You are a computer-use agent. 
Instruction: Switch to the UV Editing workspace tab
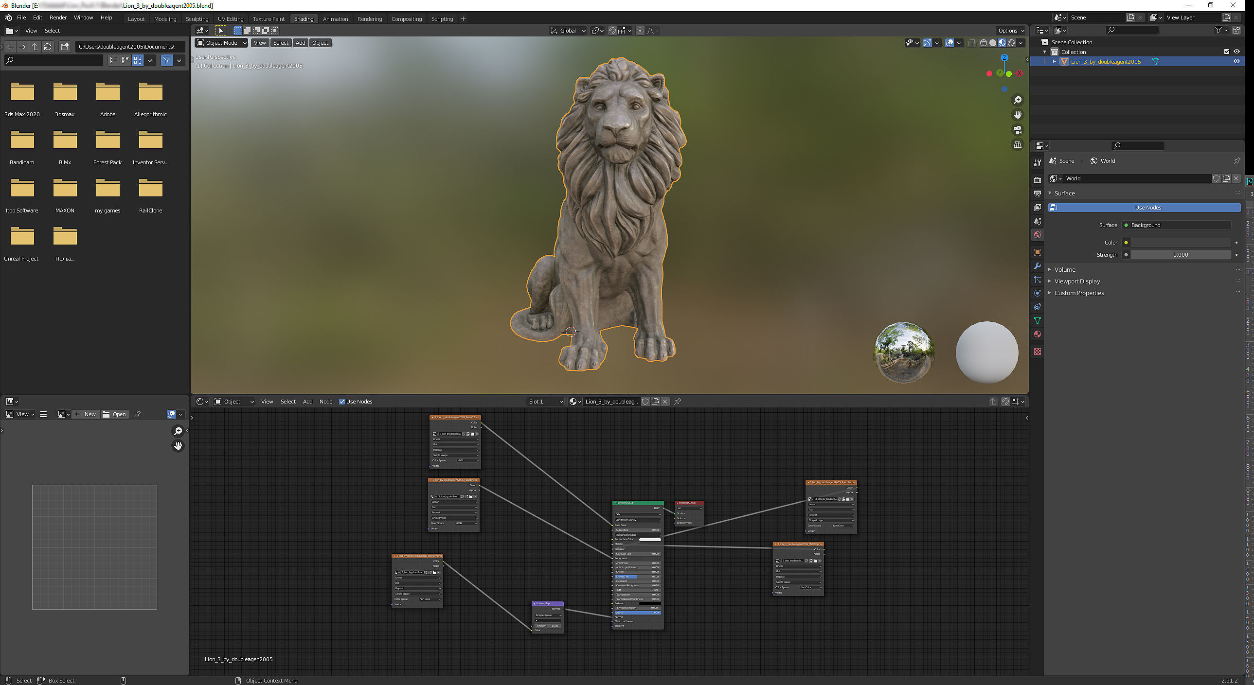230,19
